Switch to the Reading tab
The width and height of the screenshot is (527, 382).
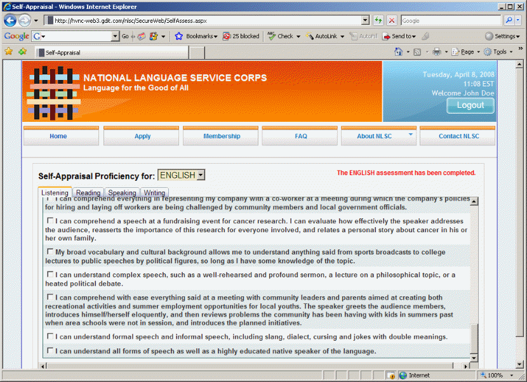[88, 193]
